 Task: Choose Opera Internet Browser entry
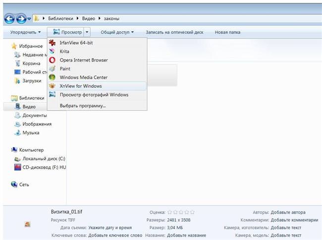[97, 60]
